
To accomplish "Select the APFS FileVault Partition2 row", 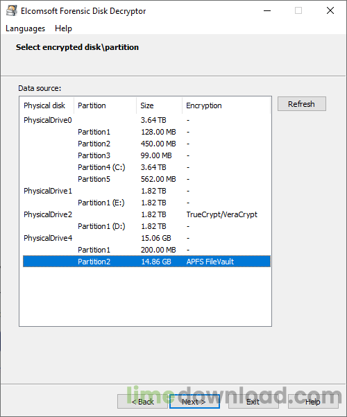I will coord(146,262).
